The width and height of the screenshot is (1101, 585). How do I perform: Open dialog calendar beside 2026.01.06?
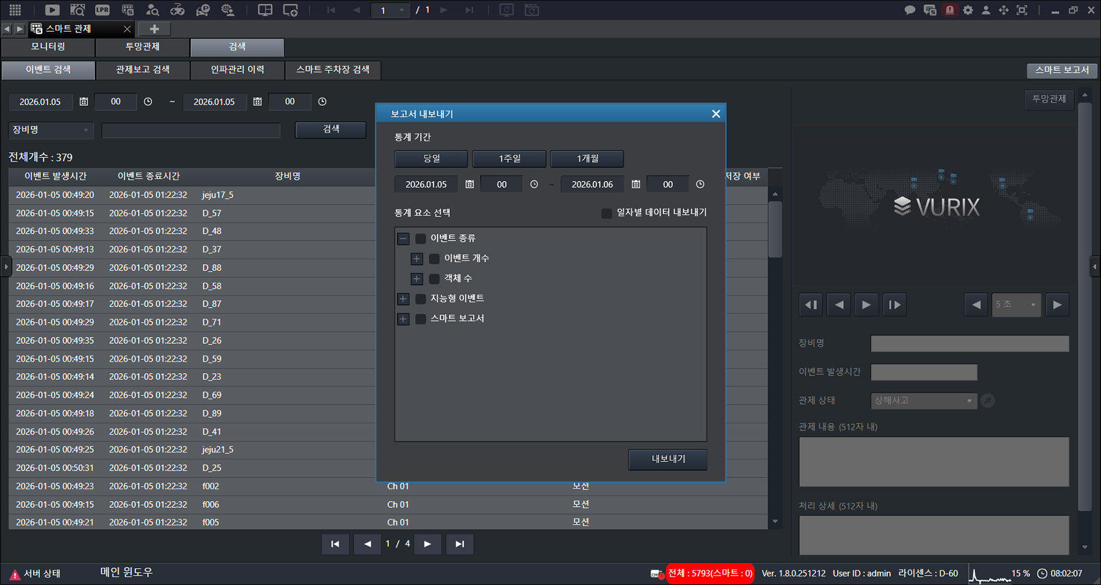pyautogui.click(x=636, y=184)
